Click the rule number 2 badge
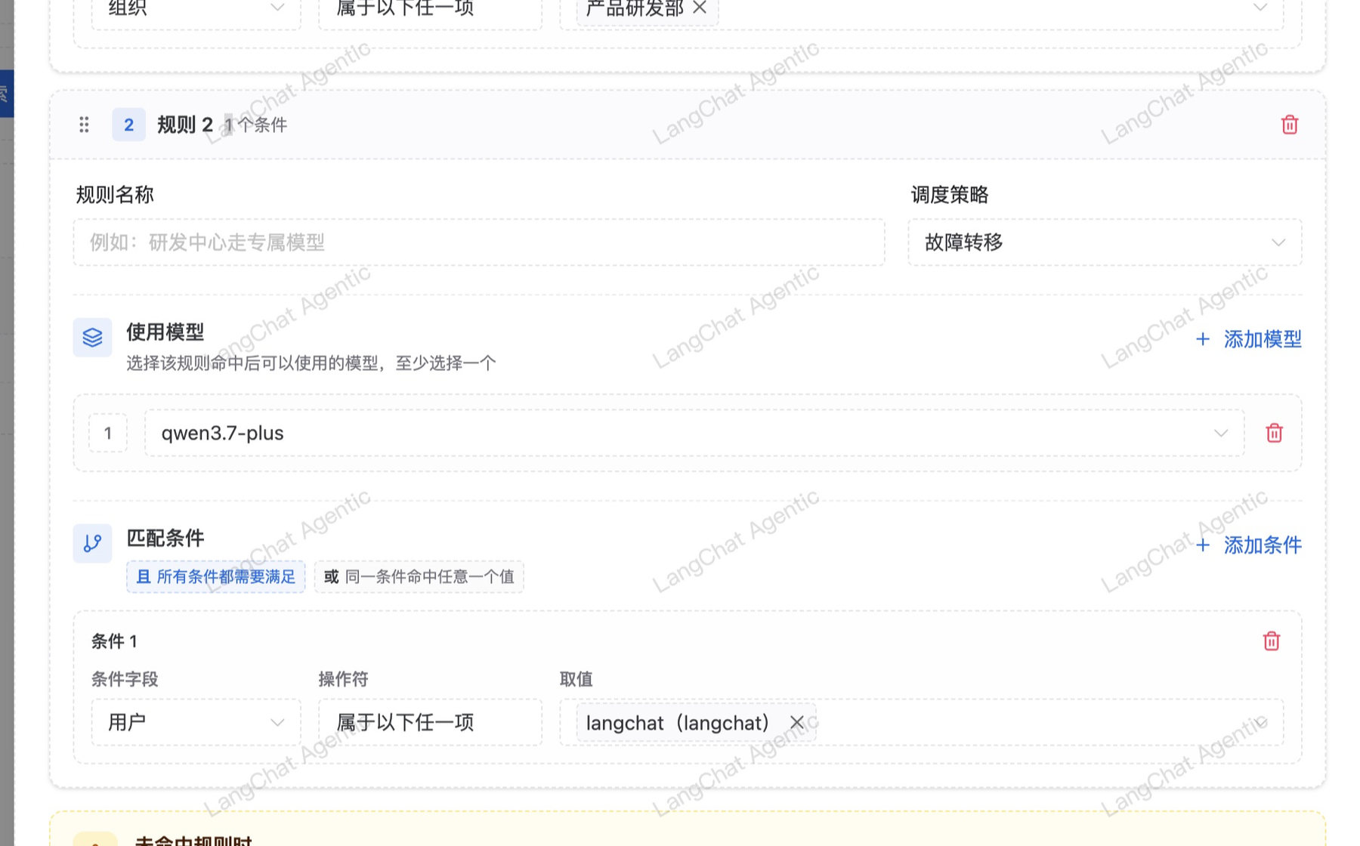Viewport: 1360px width, 846px height. click(x=128, y=125)
